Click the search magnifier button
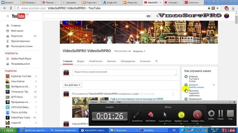 tap(157, 16)
